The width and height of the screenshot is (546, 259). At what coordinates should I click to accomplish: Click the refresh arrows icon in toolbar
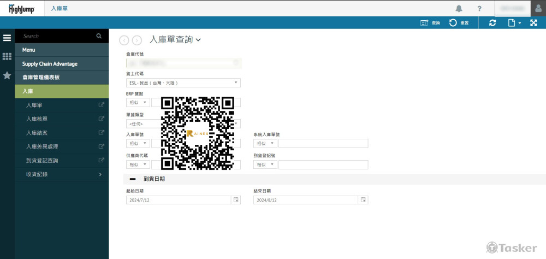492,23
